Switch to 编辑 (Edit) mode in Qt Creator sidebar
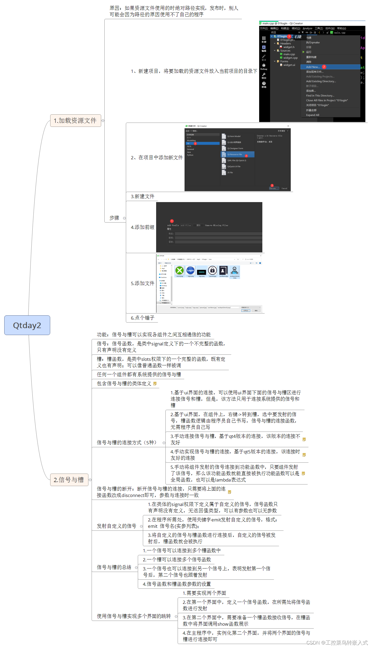The width and height of the screenshot is (372, 648). point(264,49)
